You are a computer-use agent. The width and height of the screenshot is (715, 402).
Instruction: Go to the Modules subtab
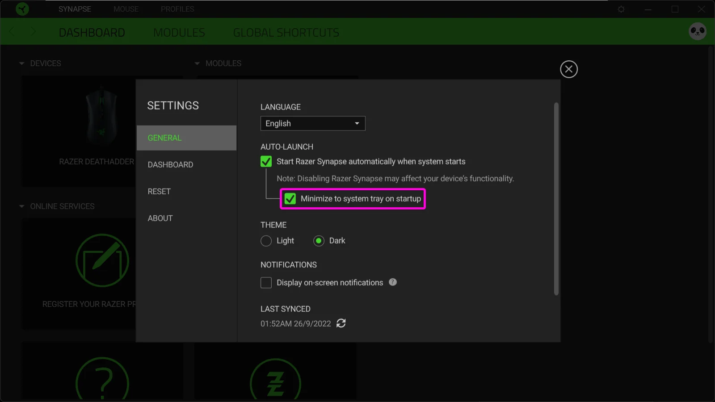pyautogui.click(x=179, y=33)
